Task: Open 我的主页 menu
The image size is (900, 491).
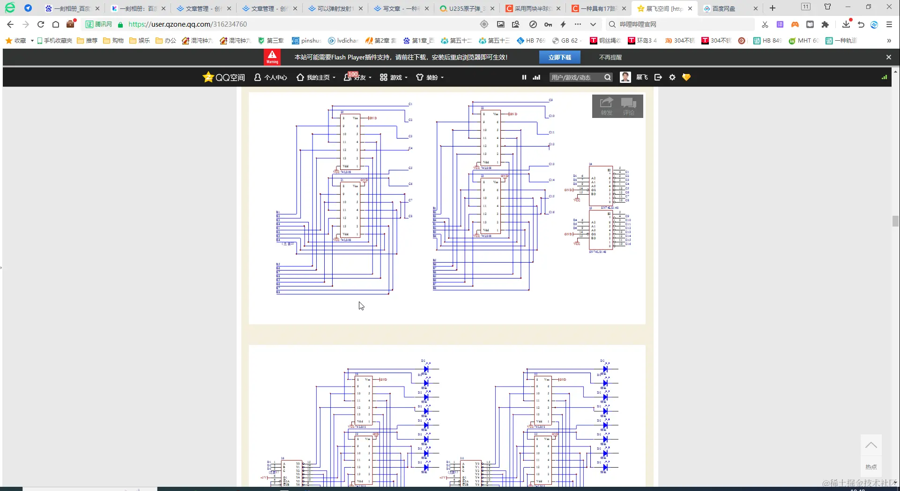Action: [x=316, y=77]
